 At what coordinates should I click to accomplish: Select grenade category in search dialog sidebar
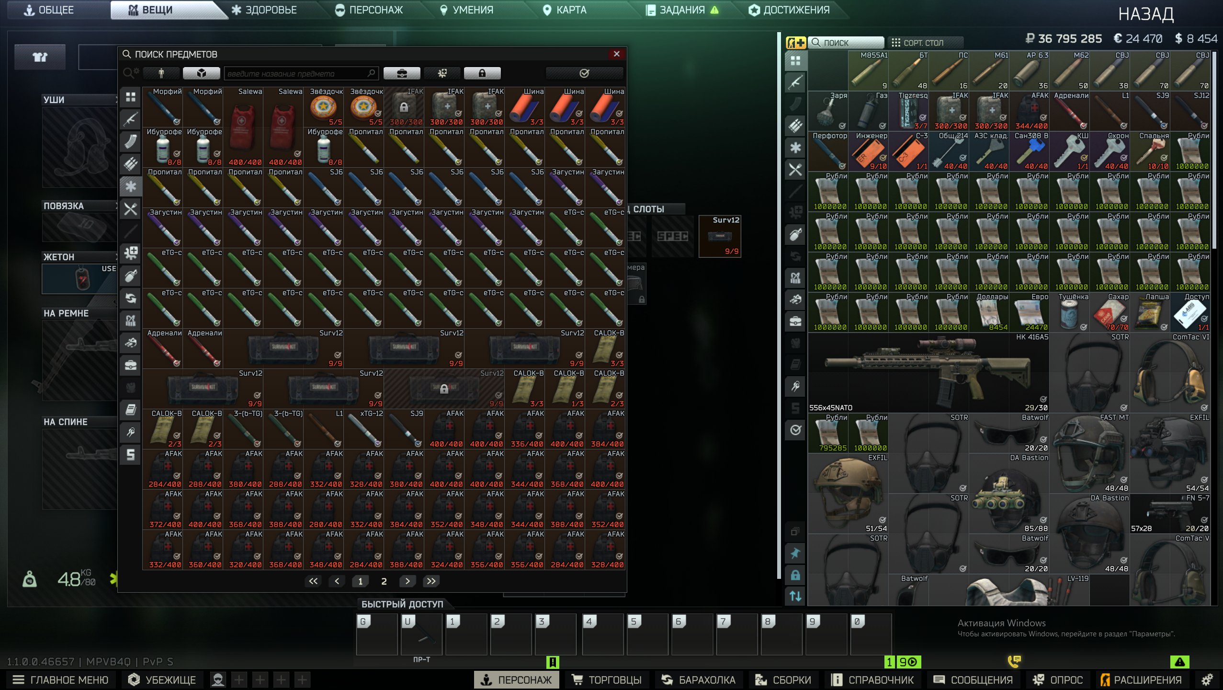[131, 276]
